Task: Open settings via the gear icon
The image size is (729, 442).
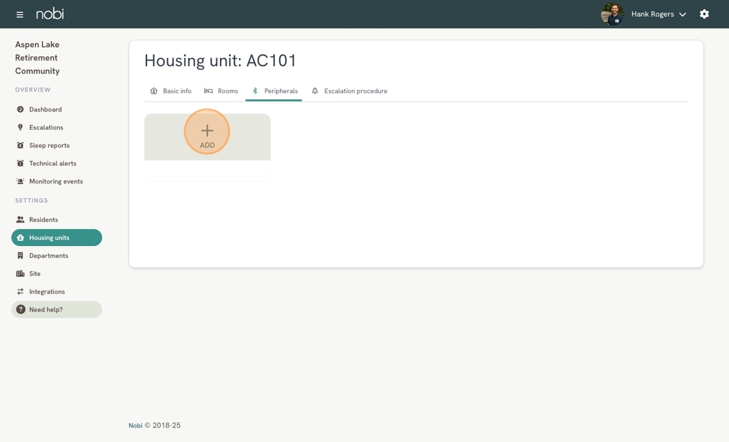Action: (x=704, y=14)
